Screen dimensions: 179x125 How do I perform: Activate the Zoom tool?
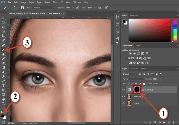(3, 104)
